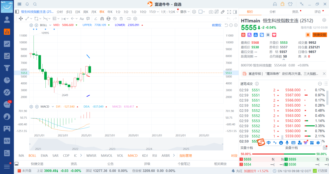
Task: Expand the line drawing tool dropdown arrow
Action: [x=31, y=19]
